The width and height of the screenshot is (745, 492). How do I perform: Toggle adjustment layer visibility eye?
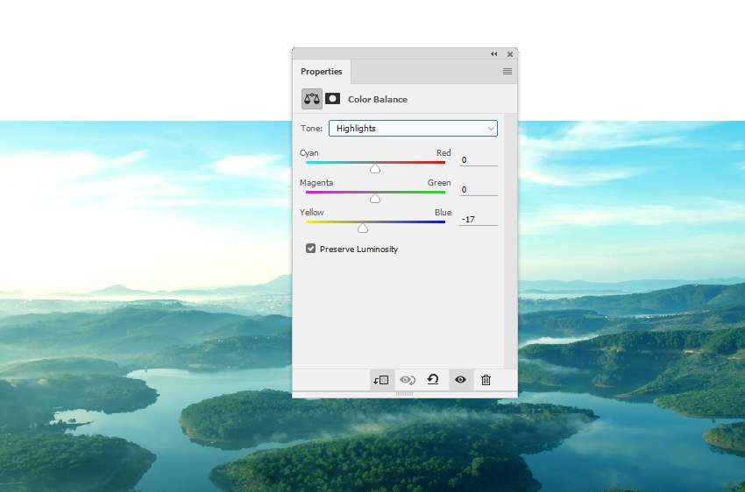pos(460,380)
